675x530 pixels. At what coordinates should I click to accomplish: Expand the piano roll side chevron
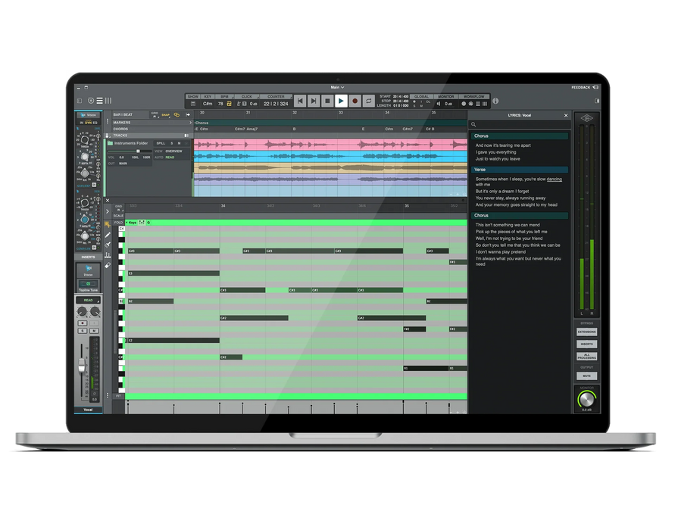click(x=108, y=212)
